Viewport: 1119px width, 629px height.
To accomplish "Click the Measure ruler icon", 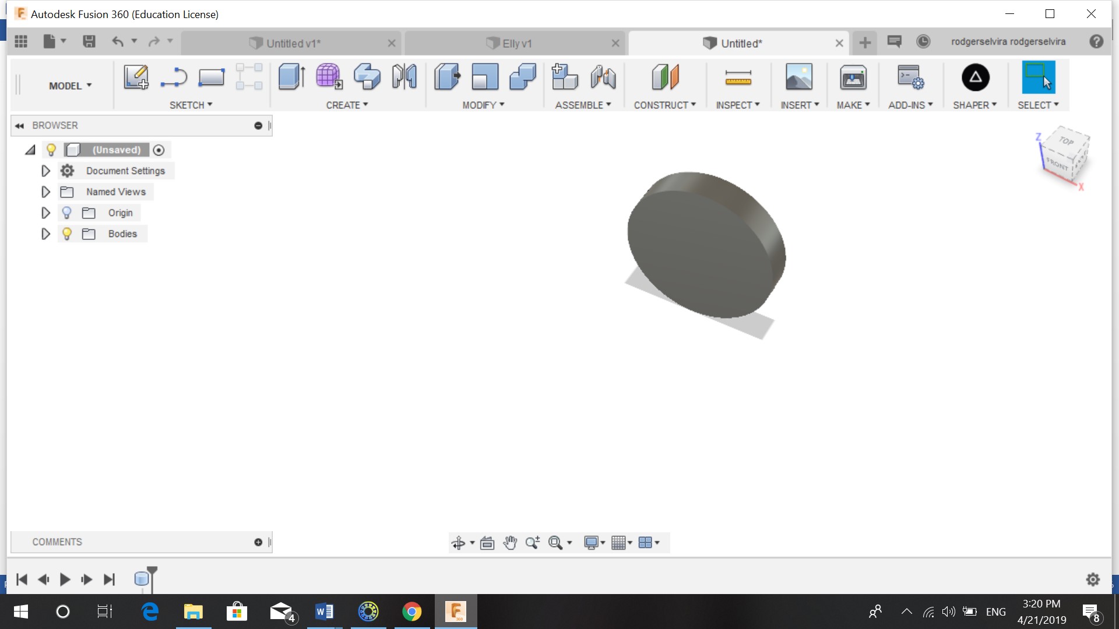I will (x=738, y=77).
